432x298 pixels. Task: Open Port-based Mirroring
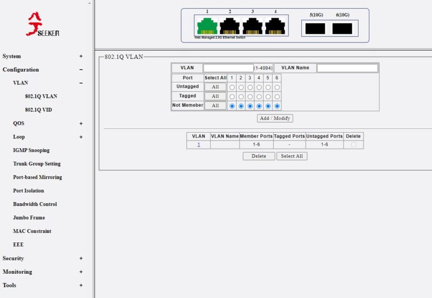(x=37, y=177)
